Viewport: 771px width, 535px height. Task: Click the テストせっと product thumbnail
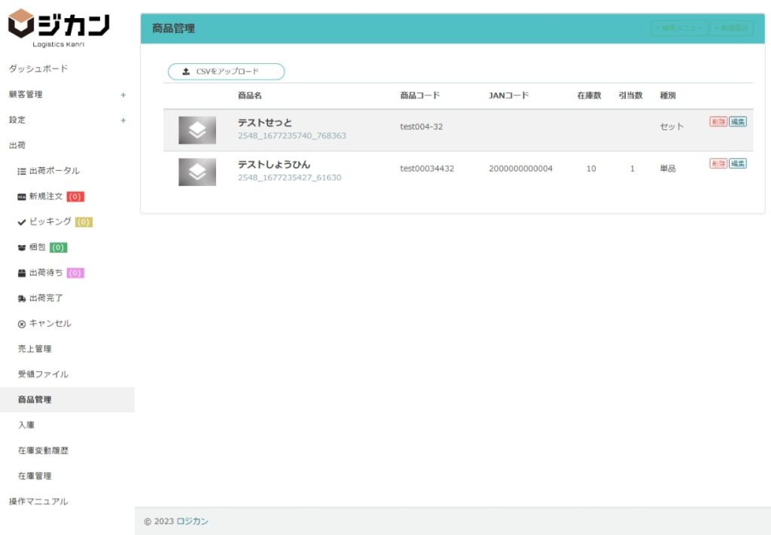(x=197, y=130)
